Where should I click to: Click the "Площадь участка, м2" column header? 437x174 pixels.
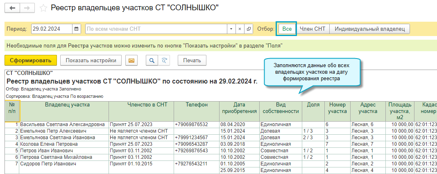coord(400,111)
